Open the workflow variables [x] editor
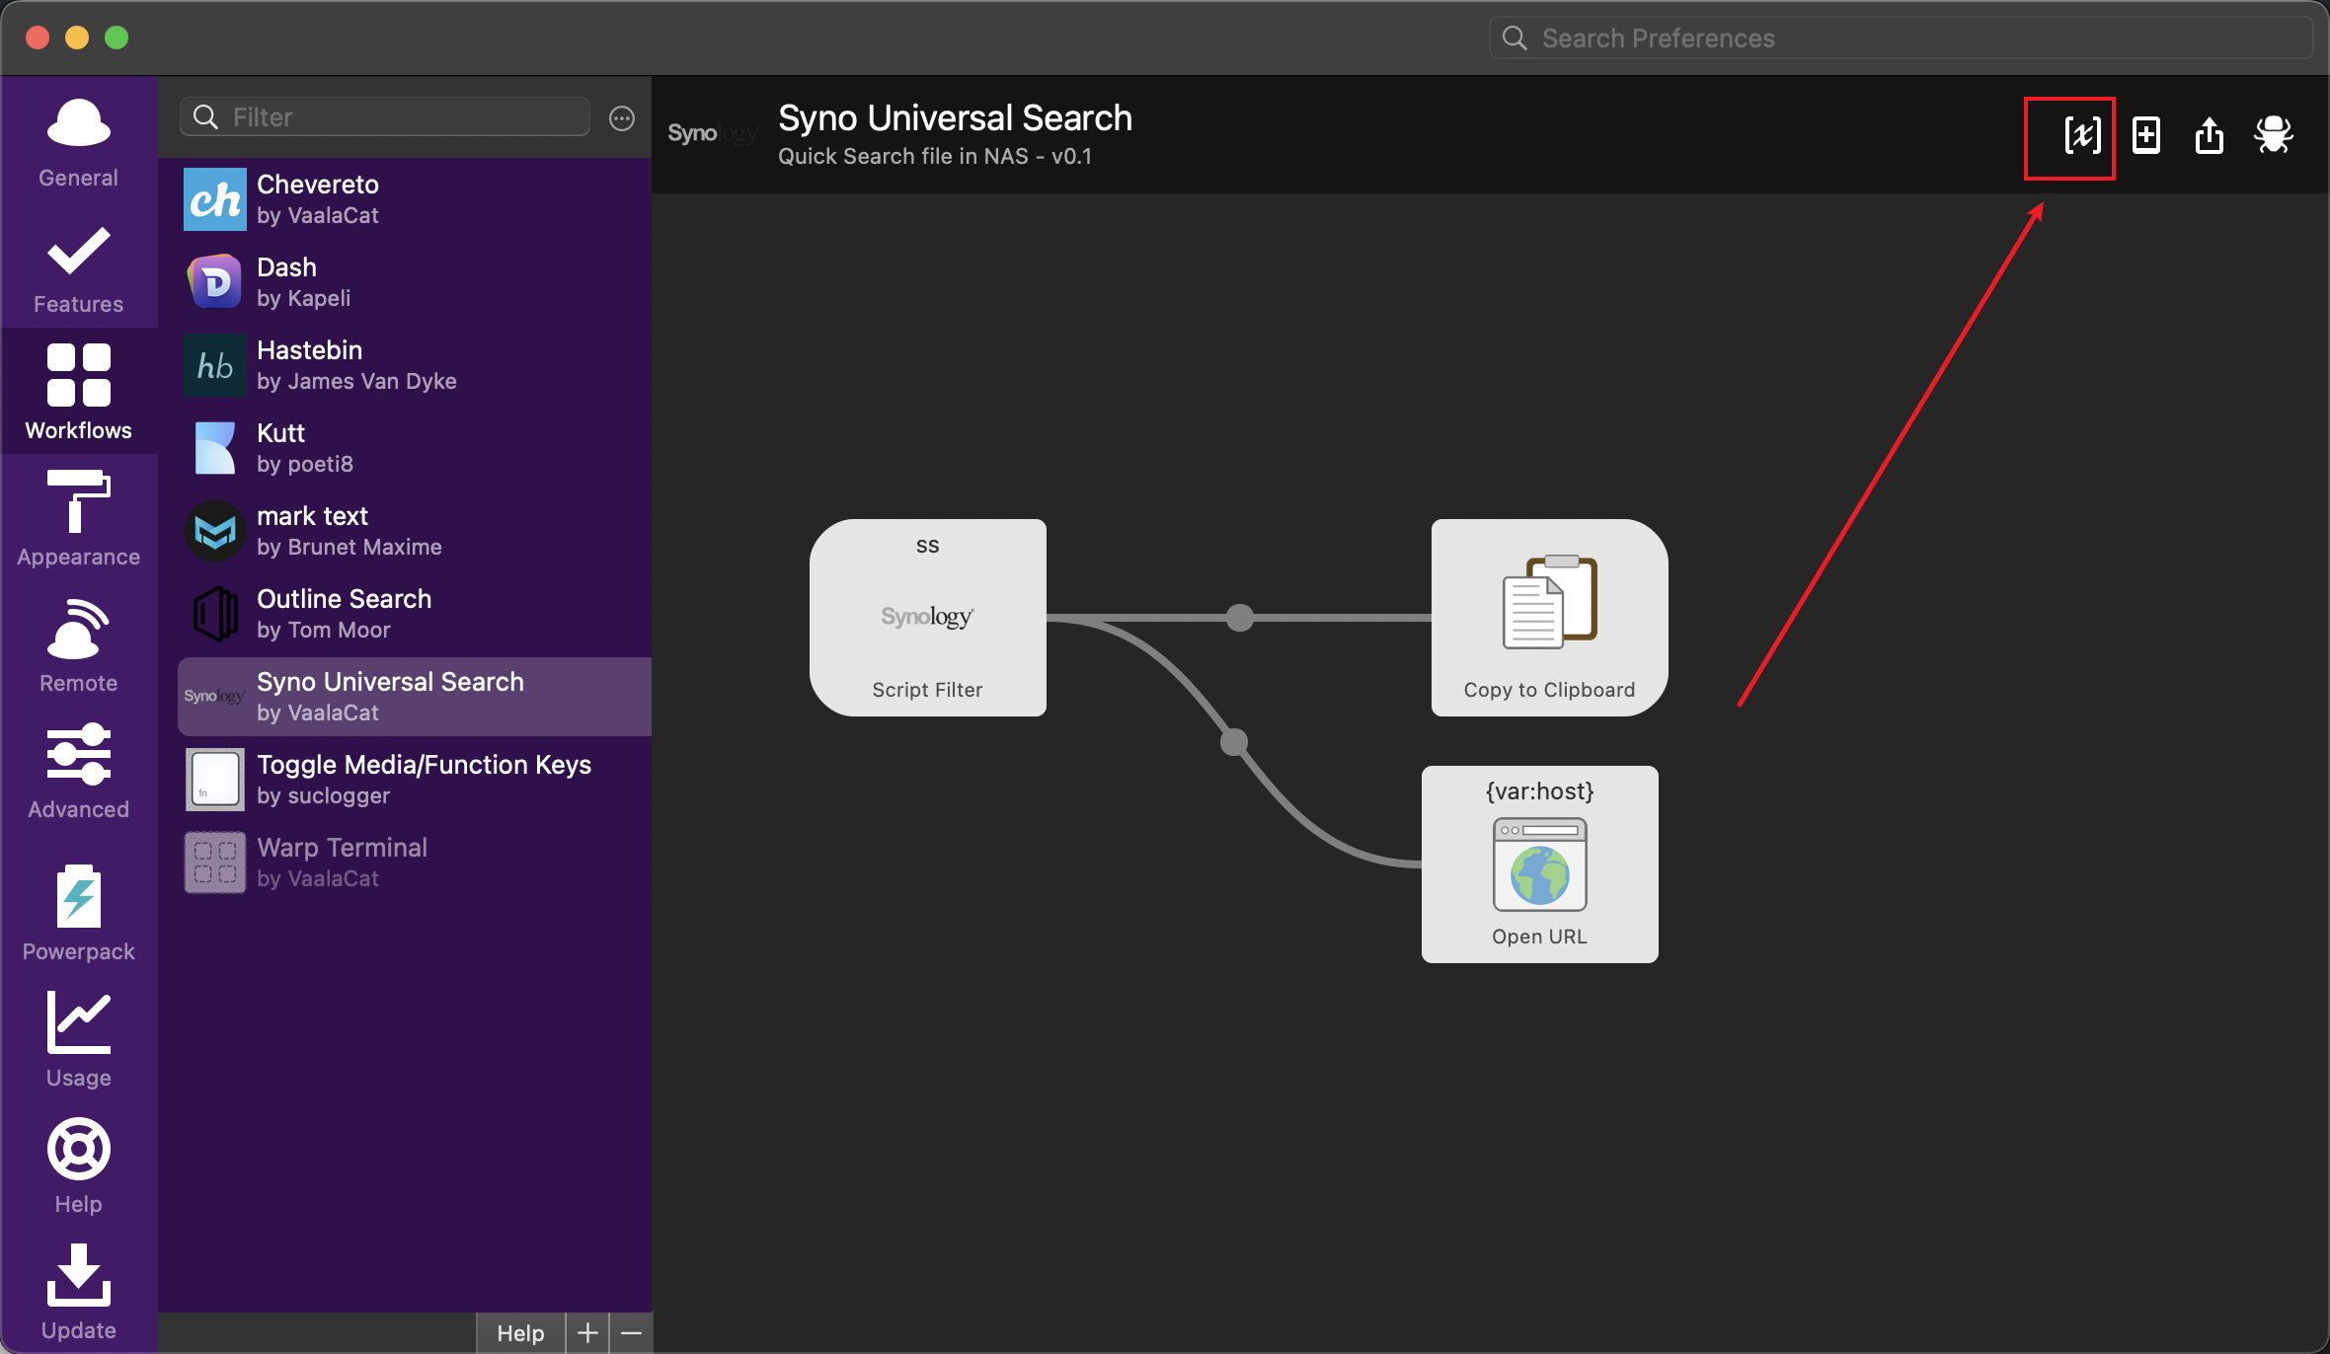The image size is (2330, 1354). click(x=2082, y=135)
